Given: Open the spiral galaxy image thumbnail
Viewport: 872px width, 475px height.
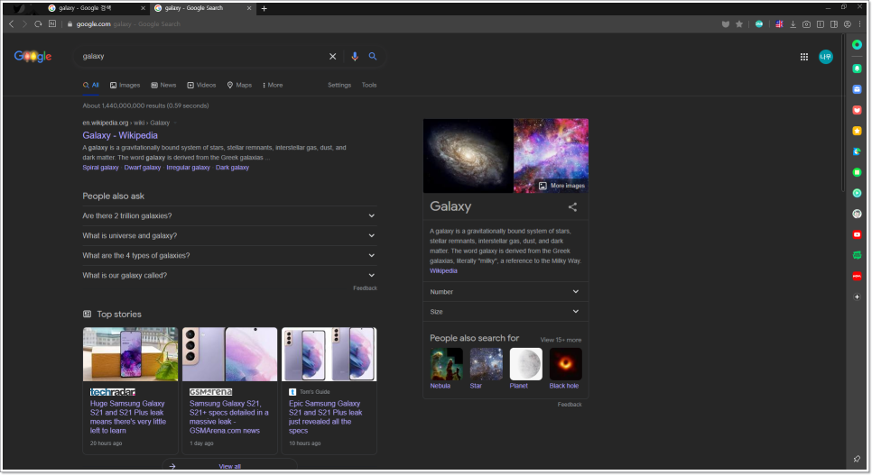Looking at the screenshot, I should click(x=468, y=156).
